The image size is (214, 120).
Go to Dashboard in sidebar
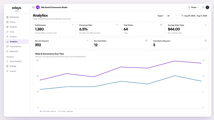[17, 17]
